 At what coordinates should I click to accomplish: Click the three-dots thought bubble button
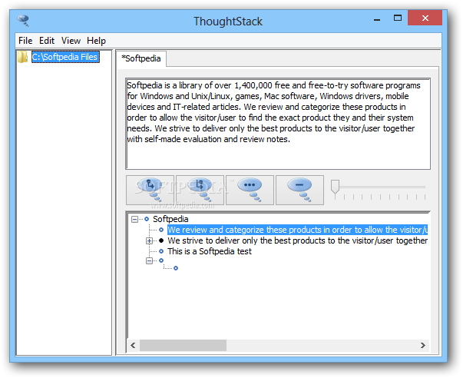[x=250, y=190]
